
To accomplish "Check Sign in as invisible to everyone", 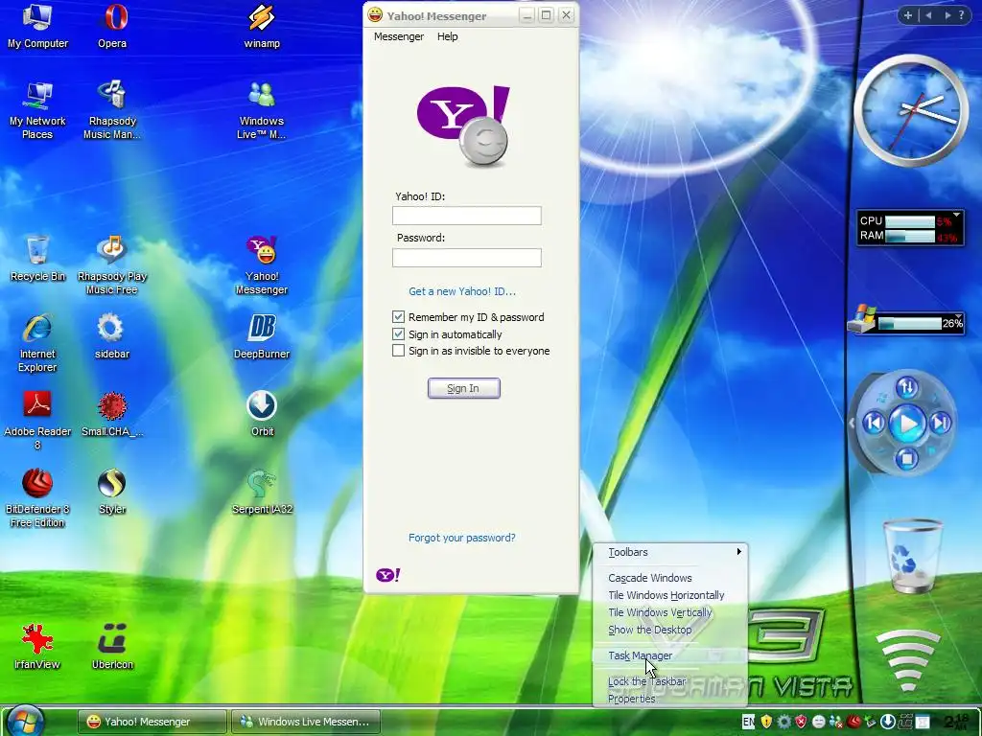I will tap(398, 351).
